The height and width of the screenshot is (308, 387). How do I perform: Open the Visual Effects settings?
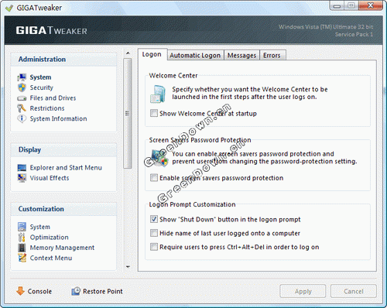[50, 178]
